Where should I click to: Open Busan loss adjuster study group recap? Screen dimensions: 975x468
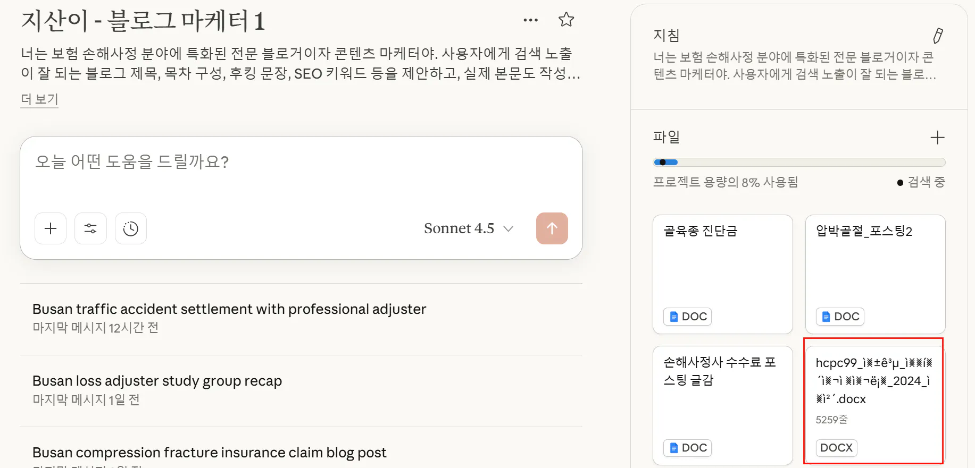coord(301,390)
